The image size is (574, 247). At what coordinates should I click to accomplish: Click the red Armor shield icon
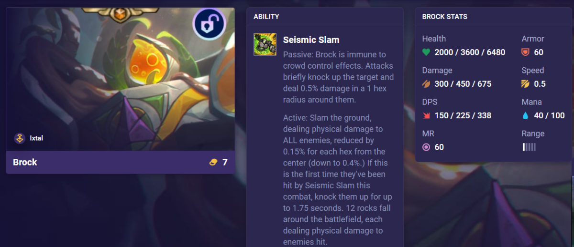(x=526, y=52)
